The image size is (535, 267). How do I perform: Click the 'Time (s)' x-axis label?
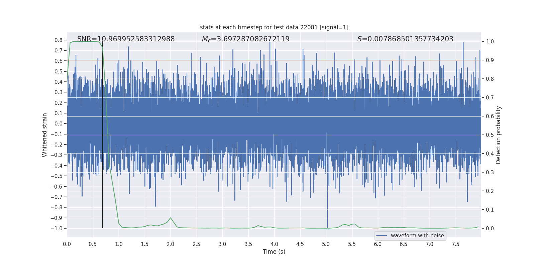click(x=274, y=252)
